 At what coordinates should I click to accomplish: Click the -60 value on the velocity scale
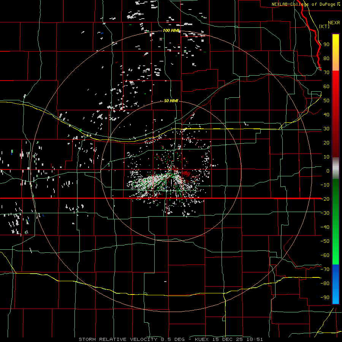coord(325,255)
